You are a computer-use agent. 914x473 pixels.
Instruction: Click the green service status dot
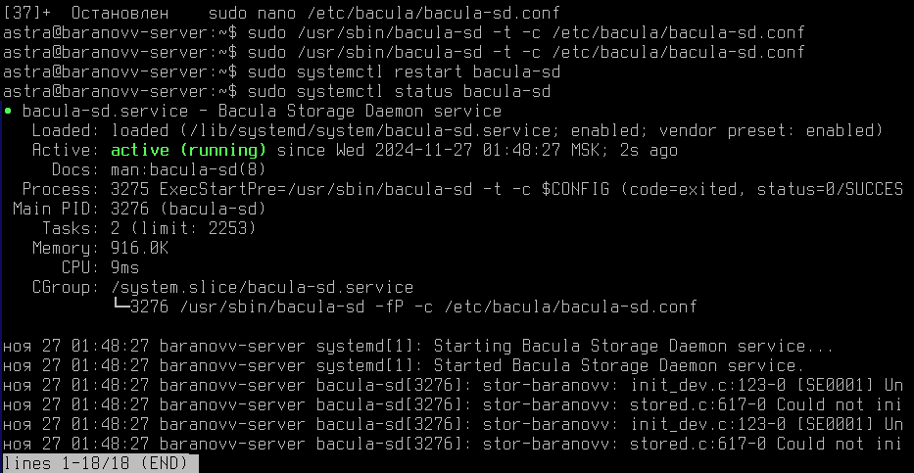[8, 111]
